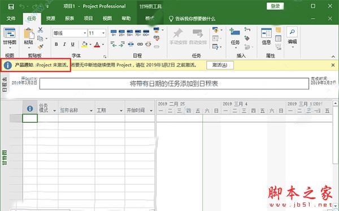Open the Gantt Chart (甘特图) view button

[10, 38]
